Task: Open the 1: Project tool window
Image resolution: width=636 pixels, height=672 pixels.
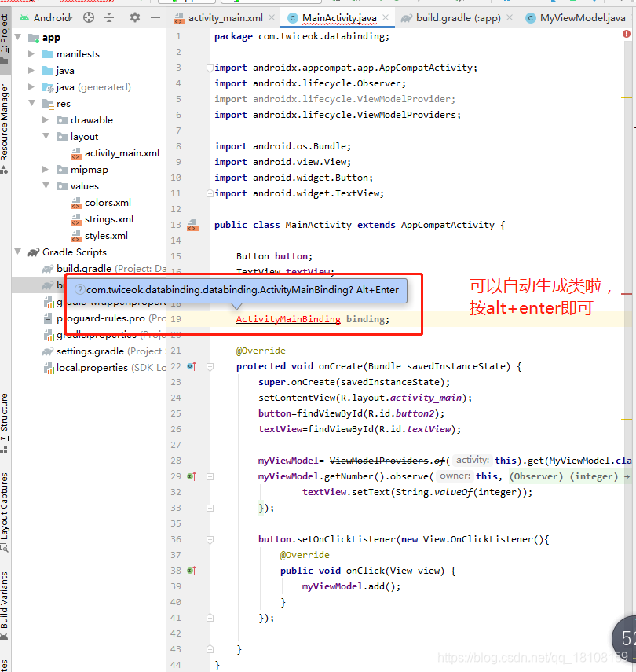Action: [x=5, y=39]
